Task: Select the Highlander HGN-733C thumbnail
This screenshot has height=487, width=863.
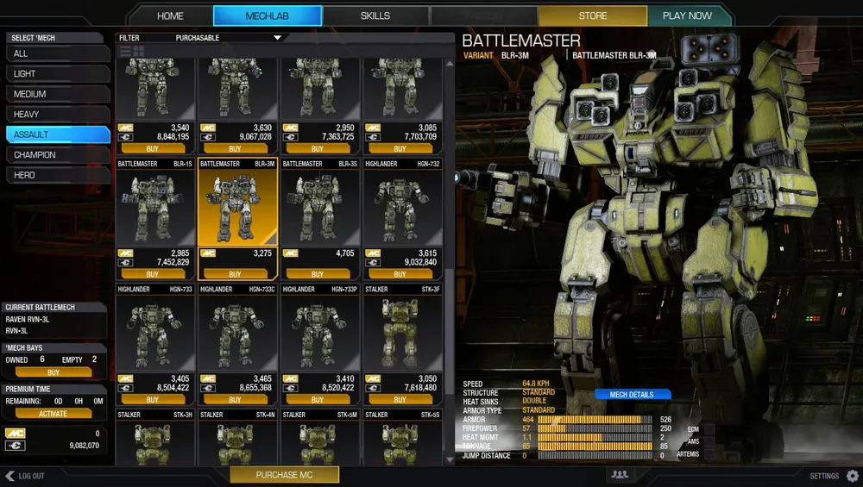Action: coord(238,333)
